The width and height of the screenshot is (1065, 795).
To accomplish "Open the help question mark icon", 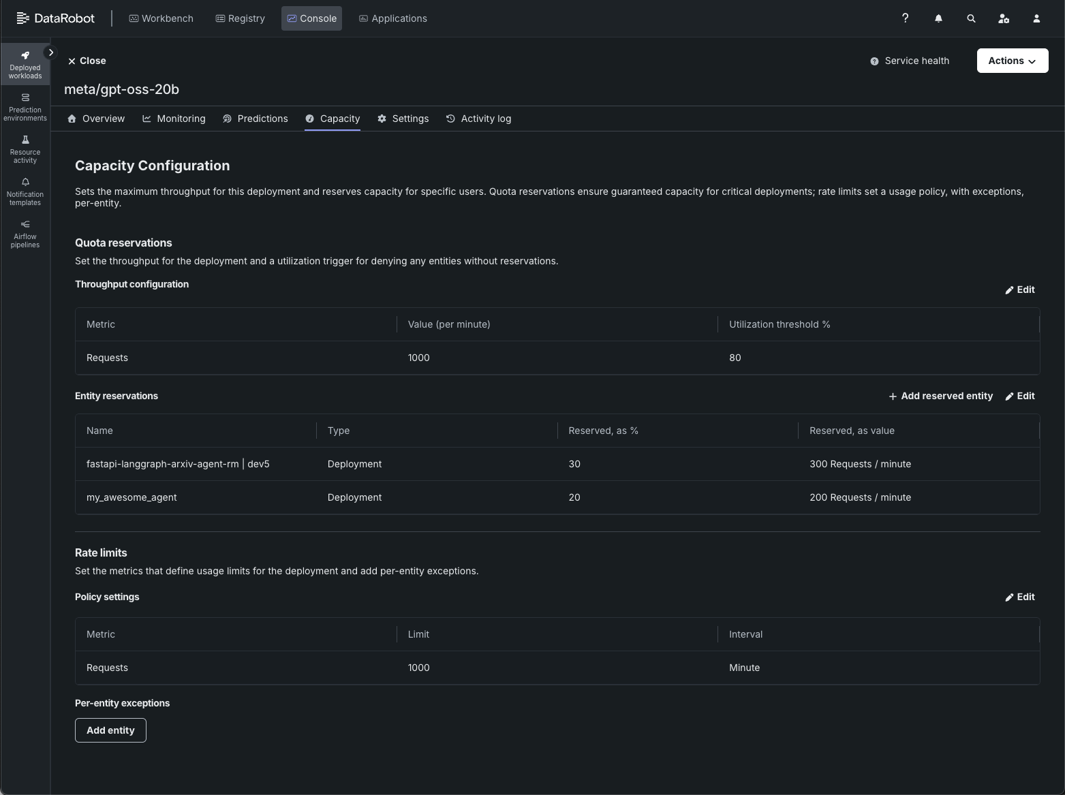I will click(x=905, y=18).
